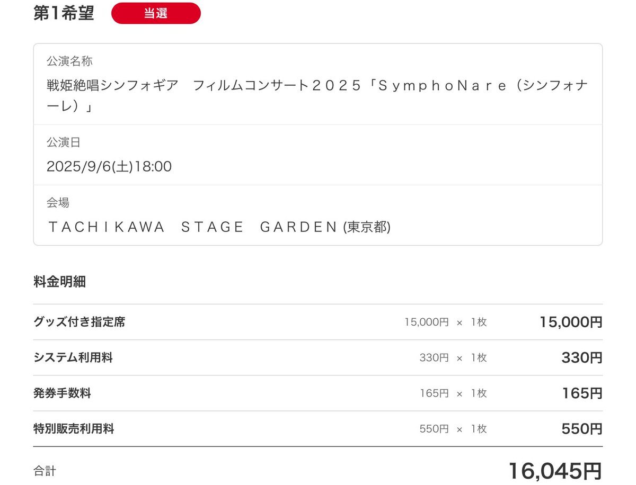Image resolution: width=636 pixels, height=485 pixels.
Task: Click the 550円 × 1枚 quantity detail
Action: point(453,429)
